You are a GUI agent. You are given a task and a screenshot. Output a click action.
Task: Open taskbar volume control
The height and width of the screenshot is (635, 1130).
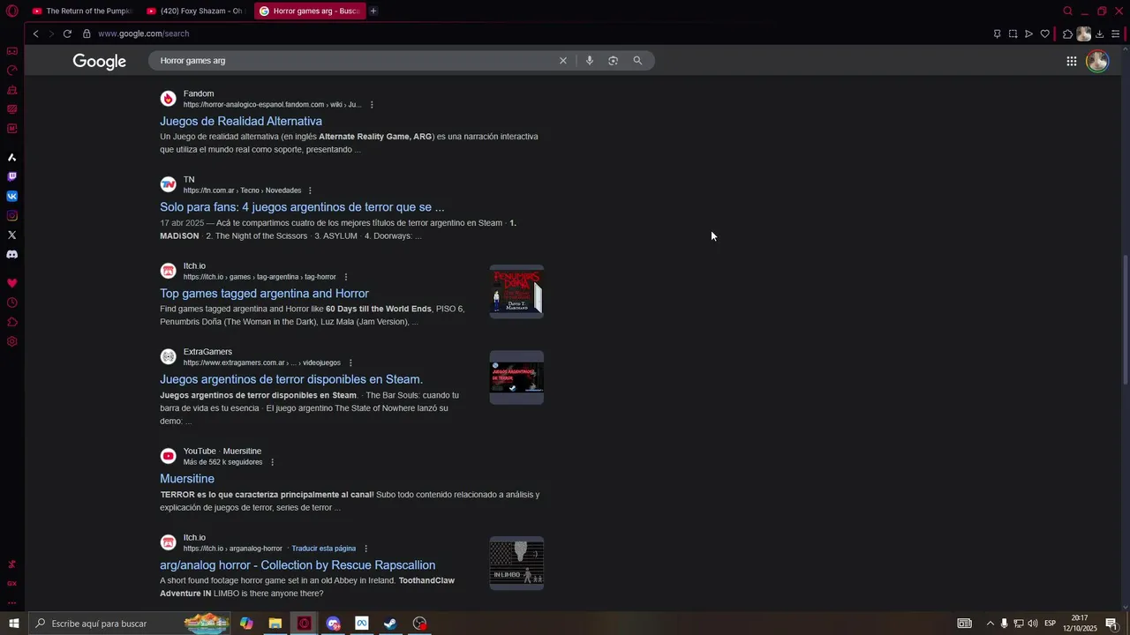1032,624
